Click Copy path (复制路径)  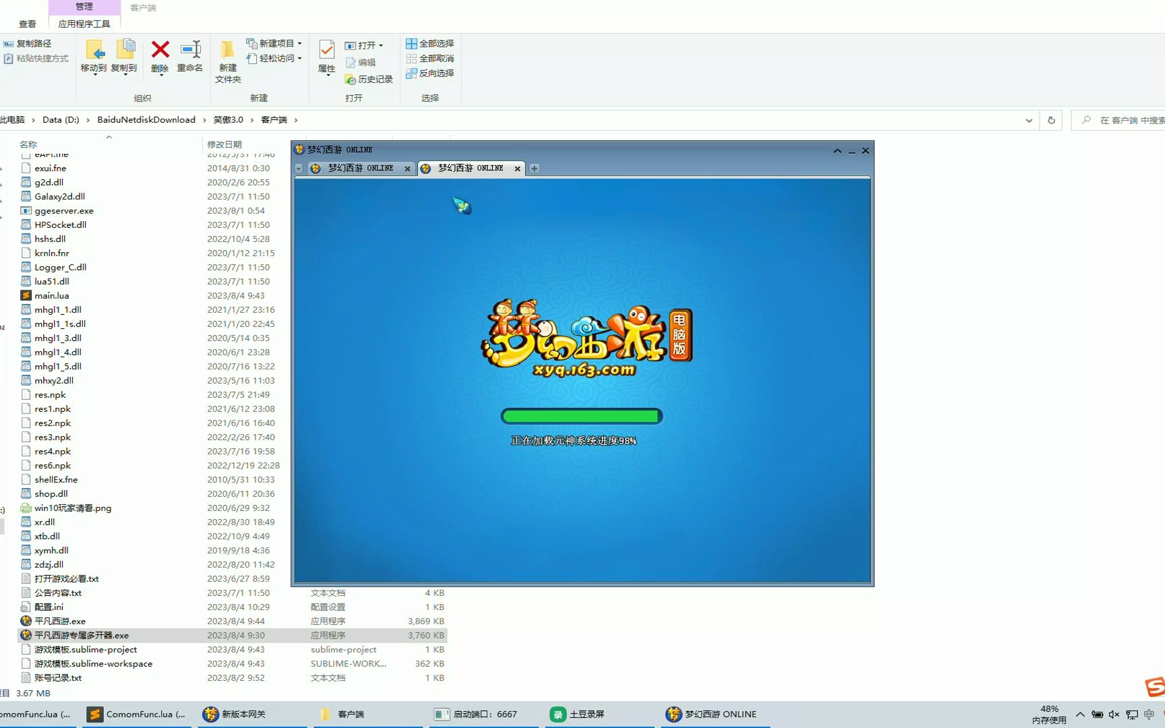(28, 43)
